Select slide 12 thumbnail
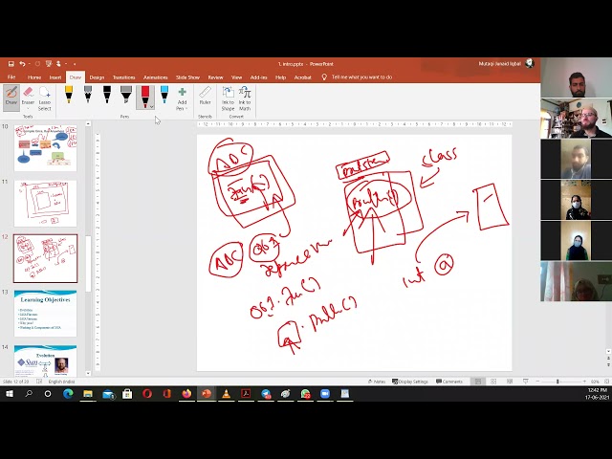 pos(45,258)
